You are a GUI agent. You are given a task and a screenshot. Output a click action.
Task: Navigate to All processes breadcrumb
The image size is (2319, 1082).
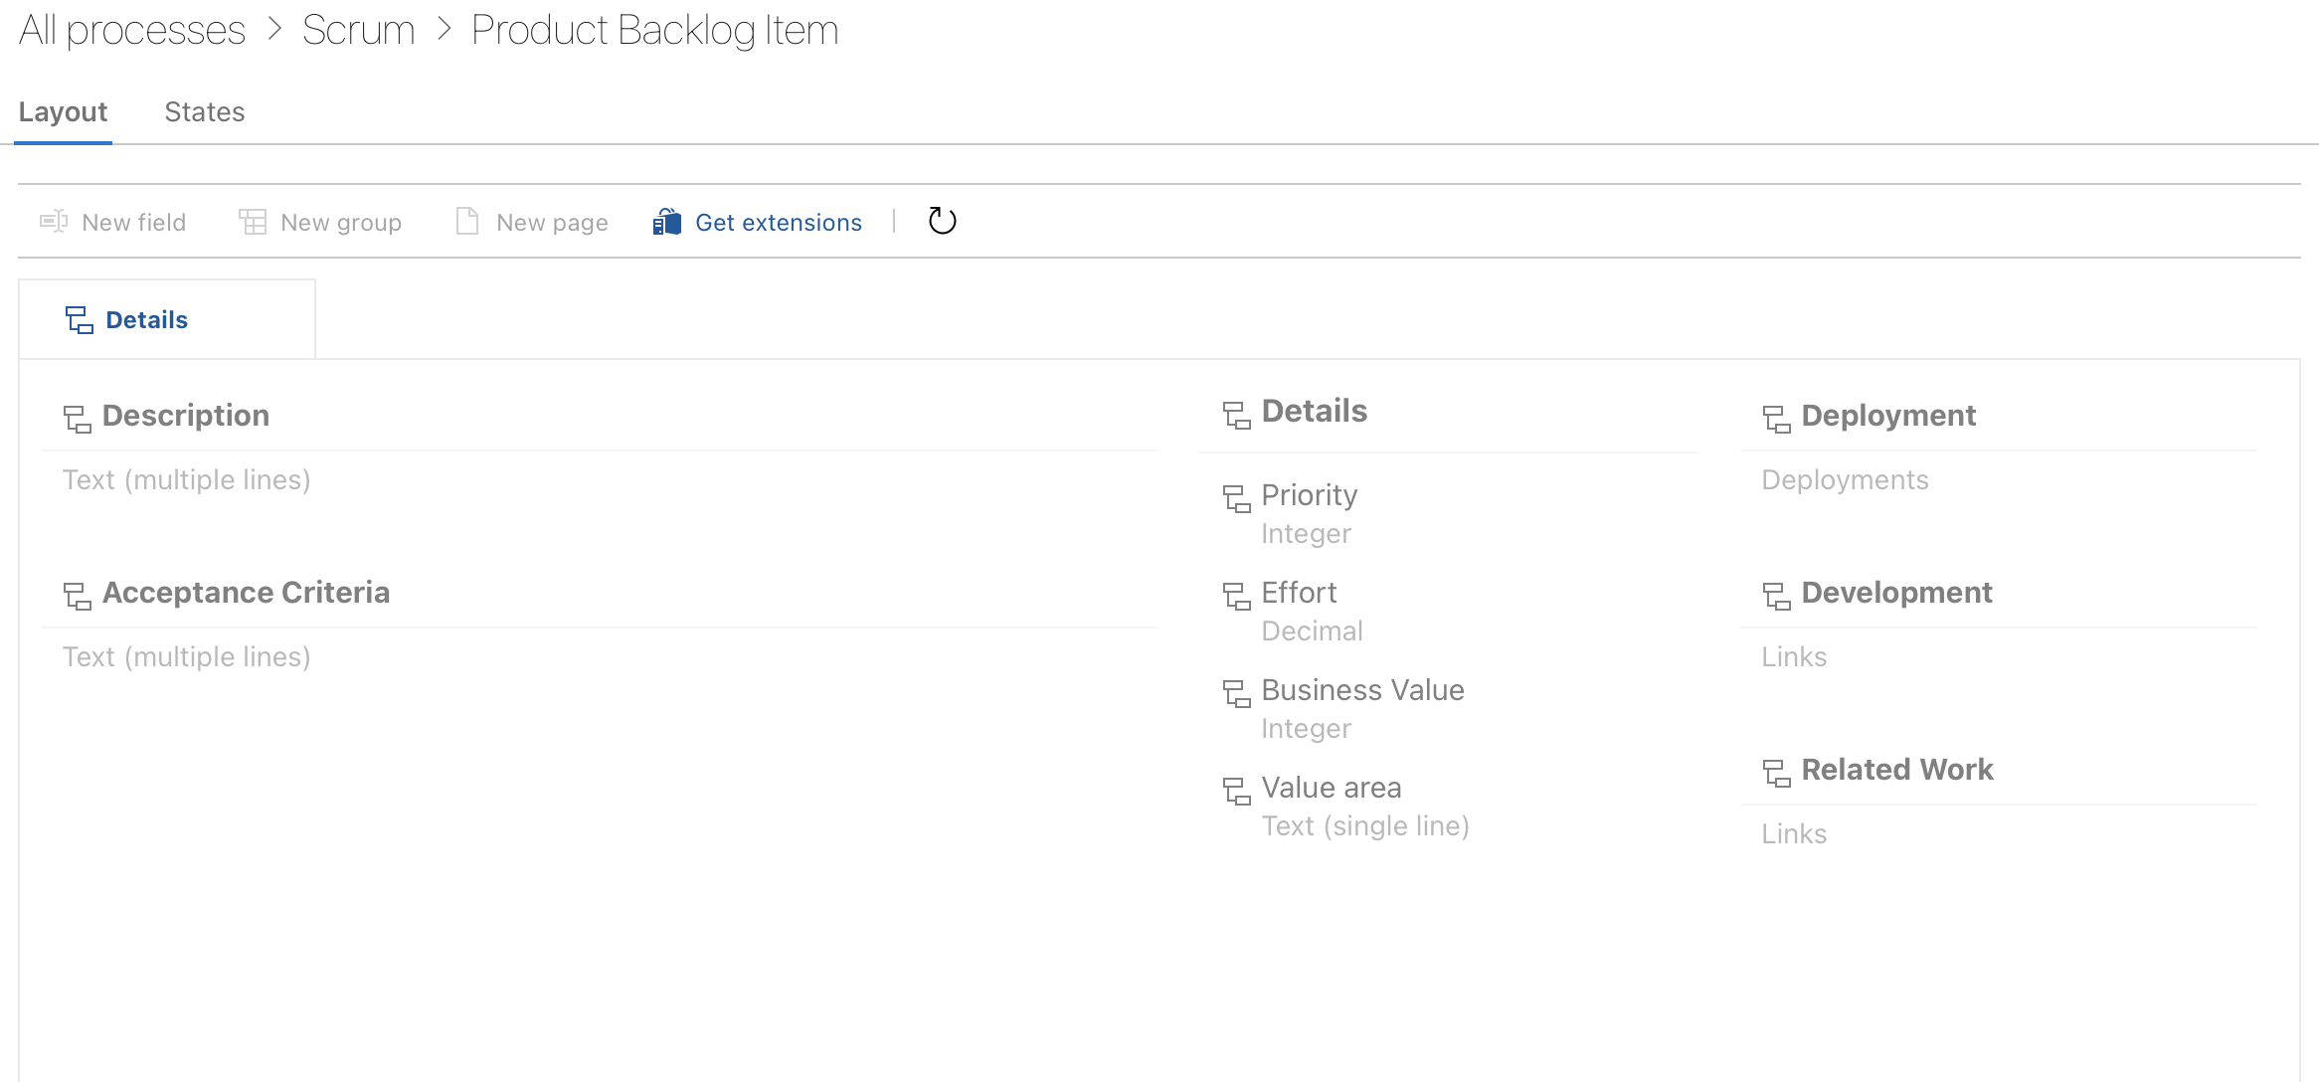tap(131, 30)
